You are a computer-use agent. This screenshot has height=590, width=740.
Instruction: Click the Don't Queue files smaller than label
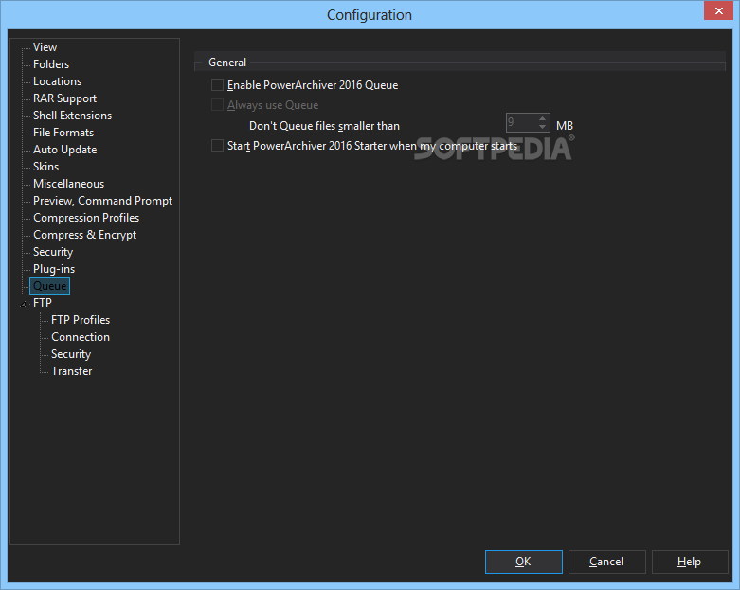324,126
